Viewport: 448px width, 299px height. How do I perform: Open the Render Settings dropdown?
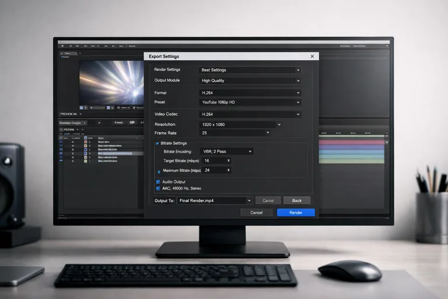(298, 70)
